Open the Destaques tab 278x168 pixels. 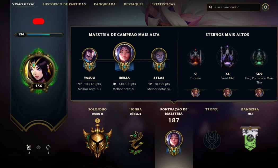coord(134,4)
